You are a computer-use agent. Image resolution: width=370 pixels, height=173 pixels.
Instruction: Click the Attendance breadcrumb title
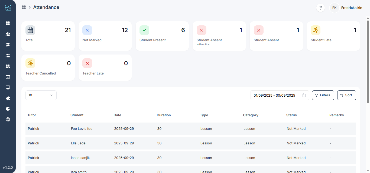coord(46,7)
